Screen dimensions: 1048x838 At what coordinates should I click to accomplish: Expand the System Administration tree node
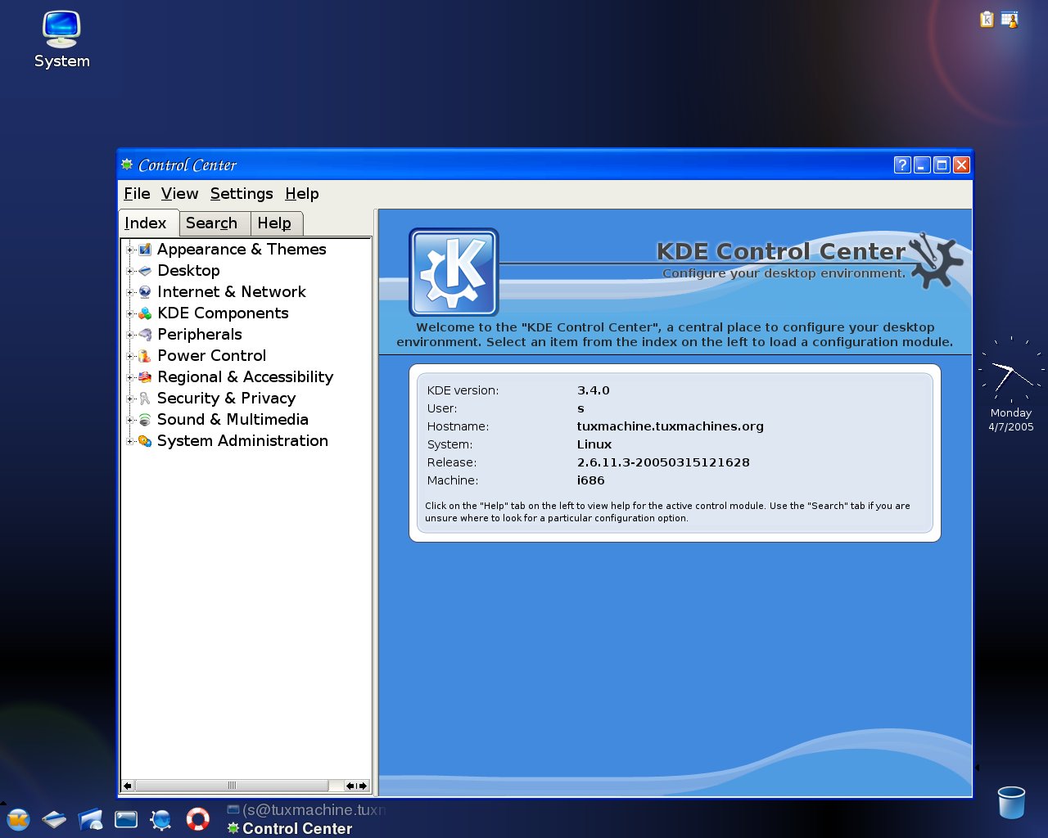129,441
